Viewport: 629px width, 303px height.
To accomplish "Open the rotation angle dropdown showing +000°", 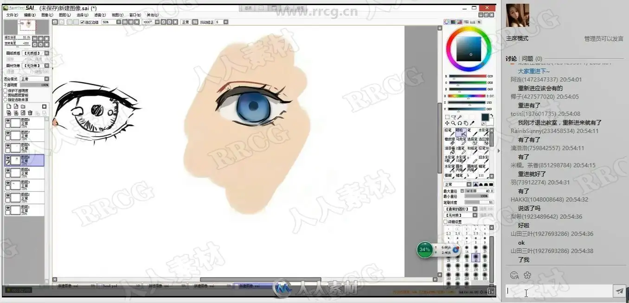I will pyautogui.click(x=157, y=22).
